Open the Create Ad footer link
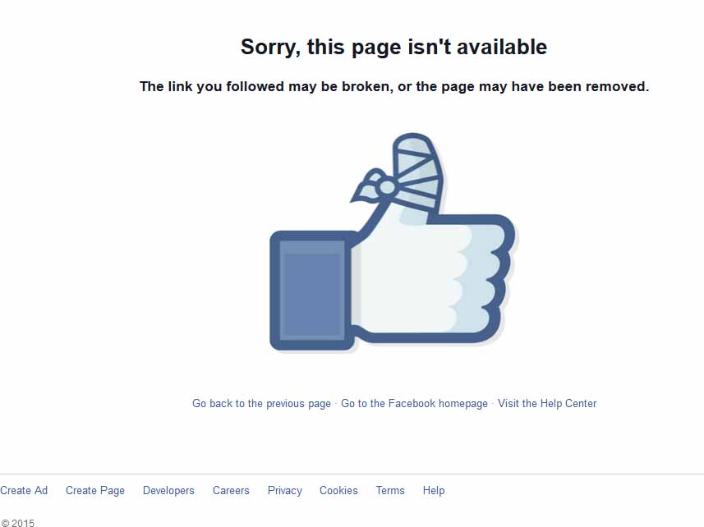Viewport: 704px width, 527px height. (24, 490)
